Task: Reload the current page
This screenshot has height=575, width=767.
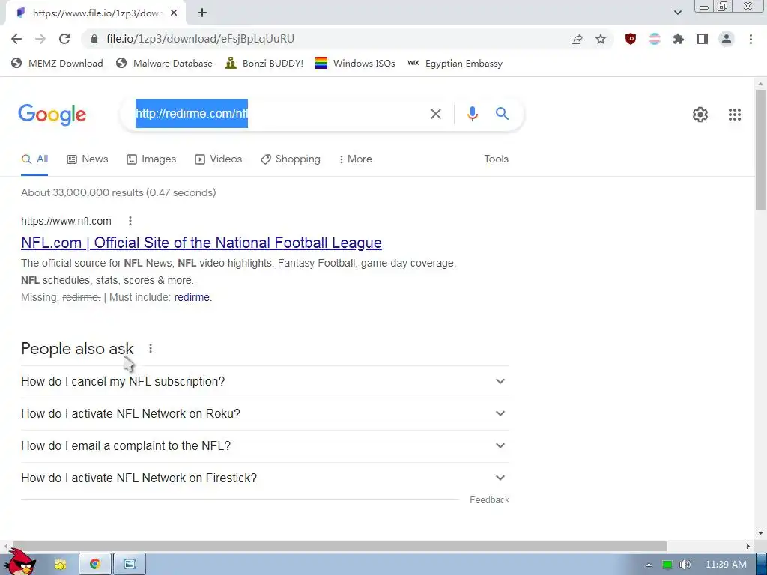Action: (64, 39)
